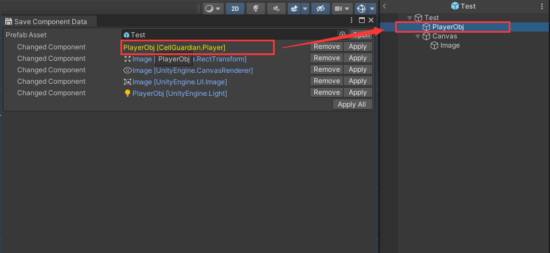Image resolution: width=550 pixels, height=253 pixels.
Task: Open the scene camera settings dropdown
Action: 342,9
